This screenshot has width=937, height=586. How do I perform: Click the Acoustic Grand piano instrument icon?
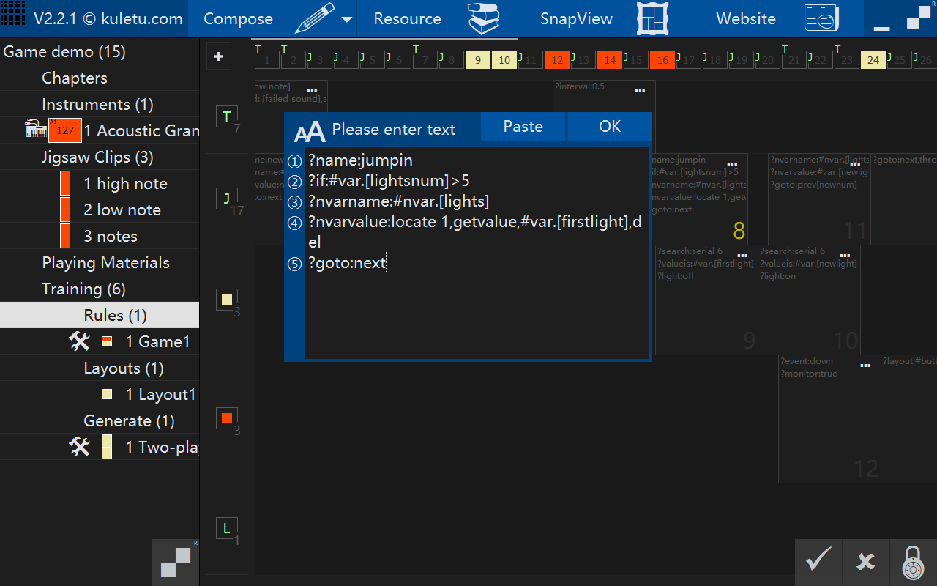(x=36, y=130)
